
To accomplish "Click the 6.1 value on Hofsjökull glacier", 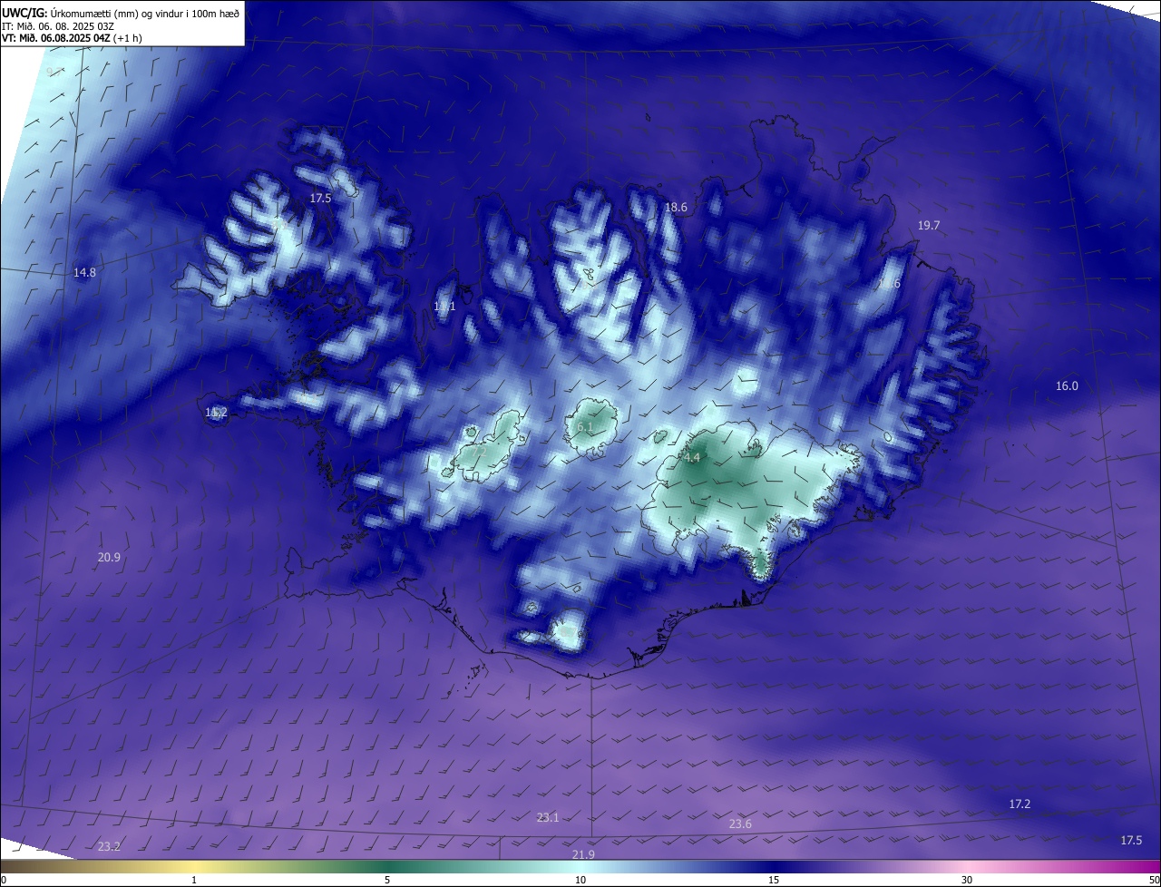I will [x=584, y=427].
